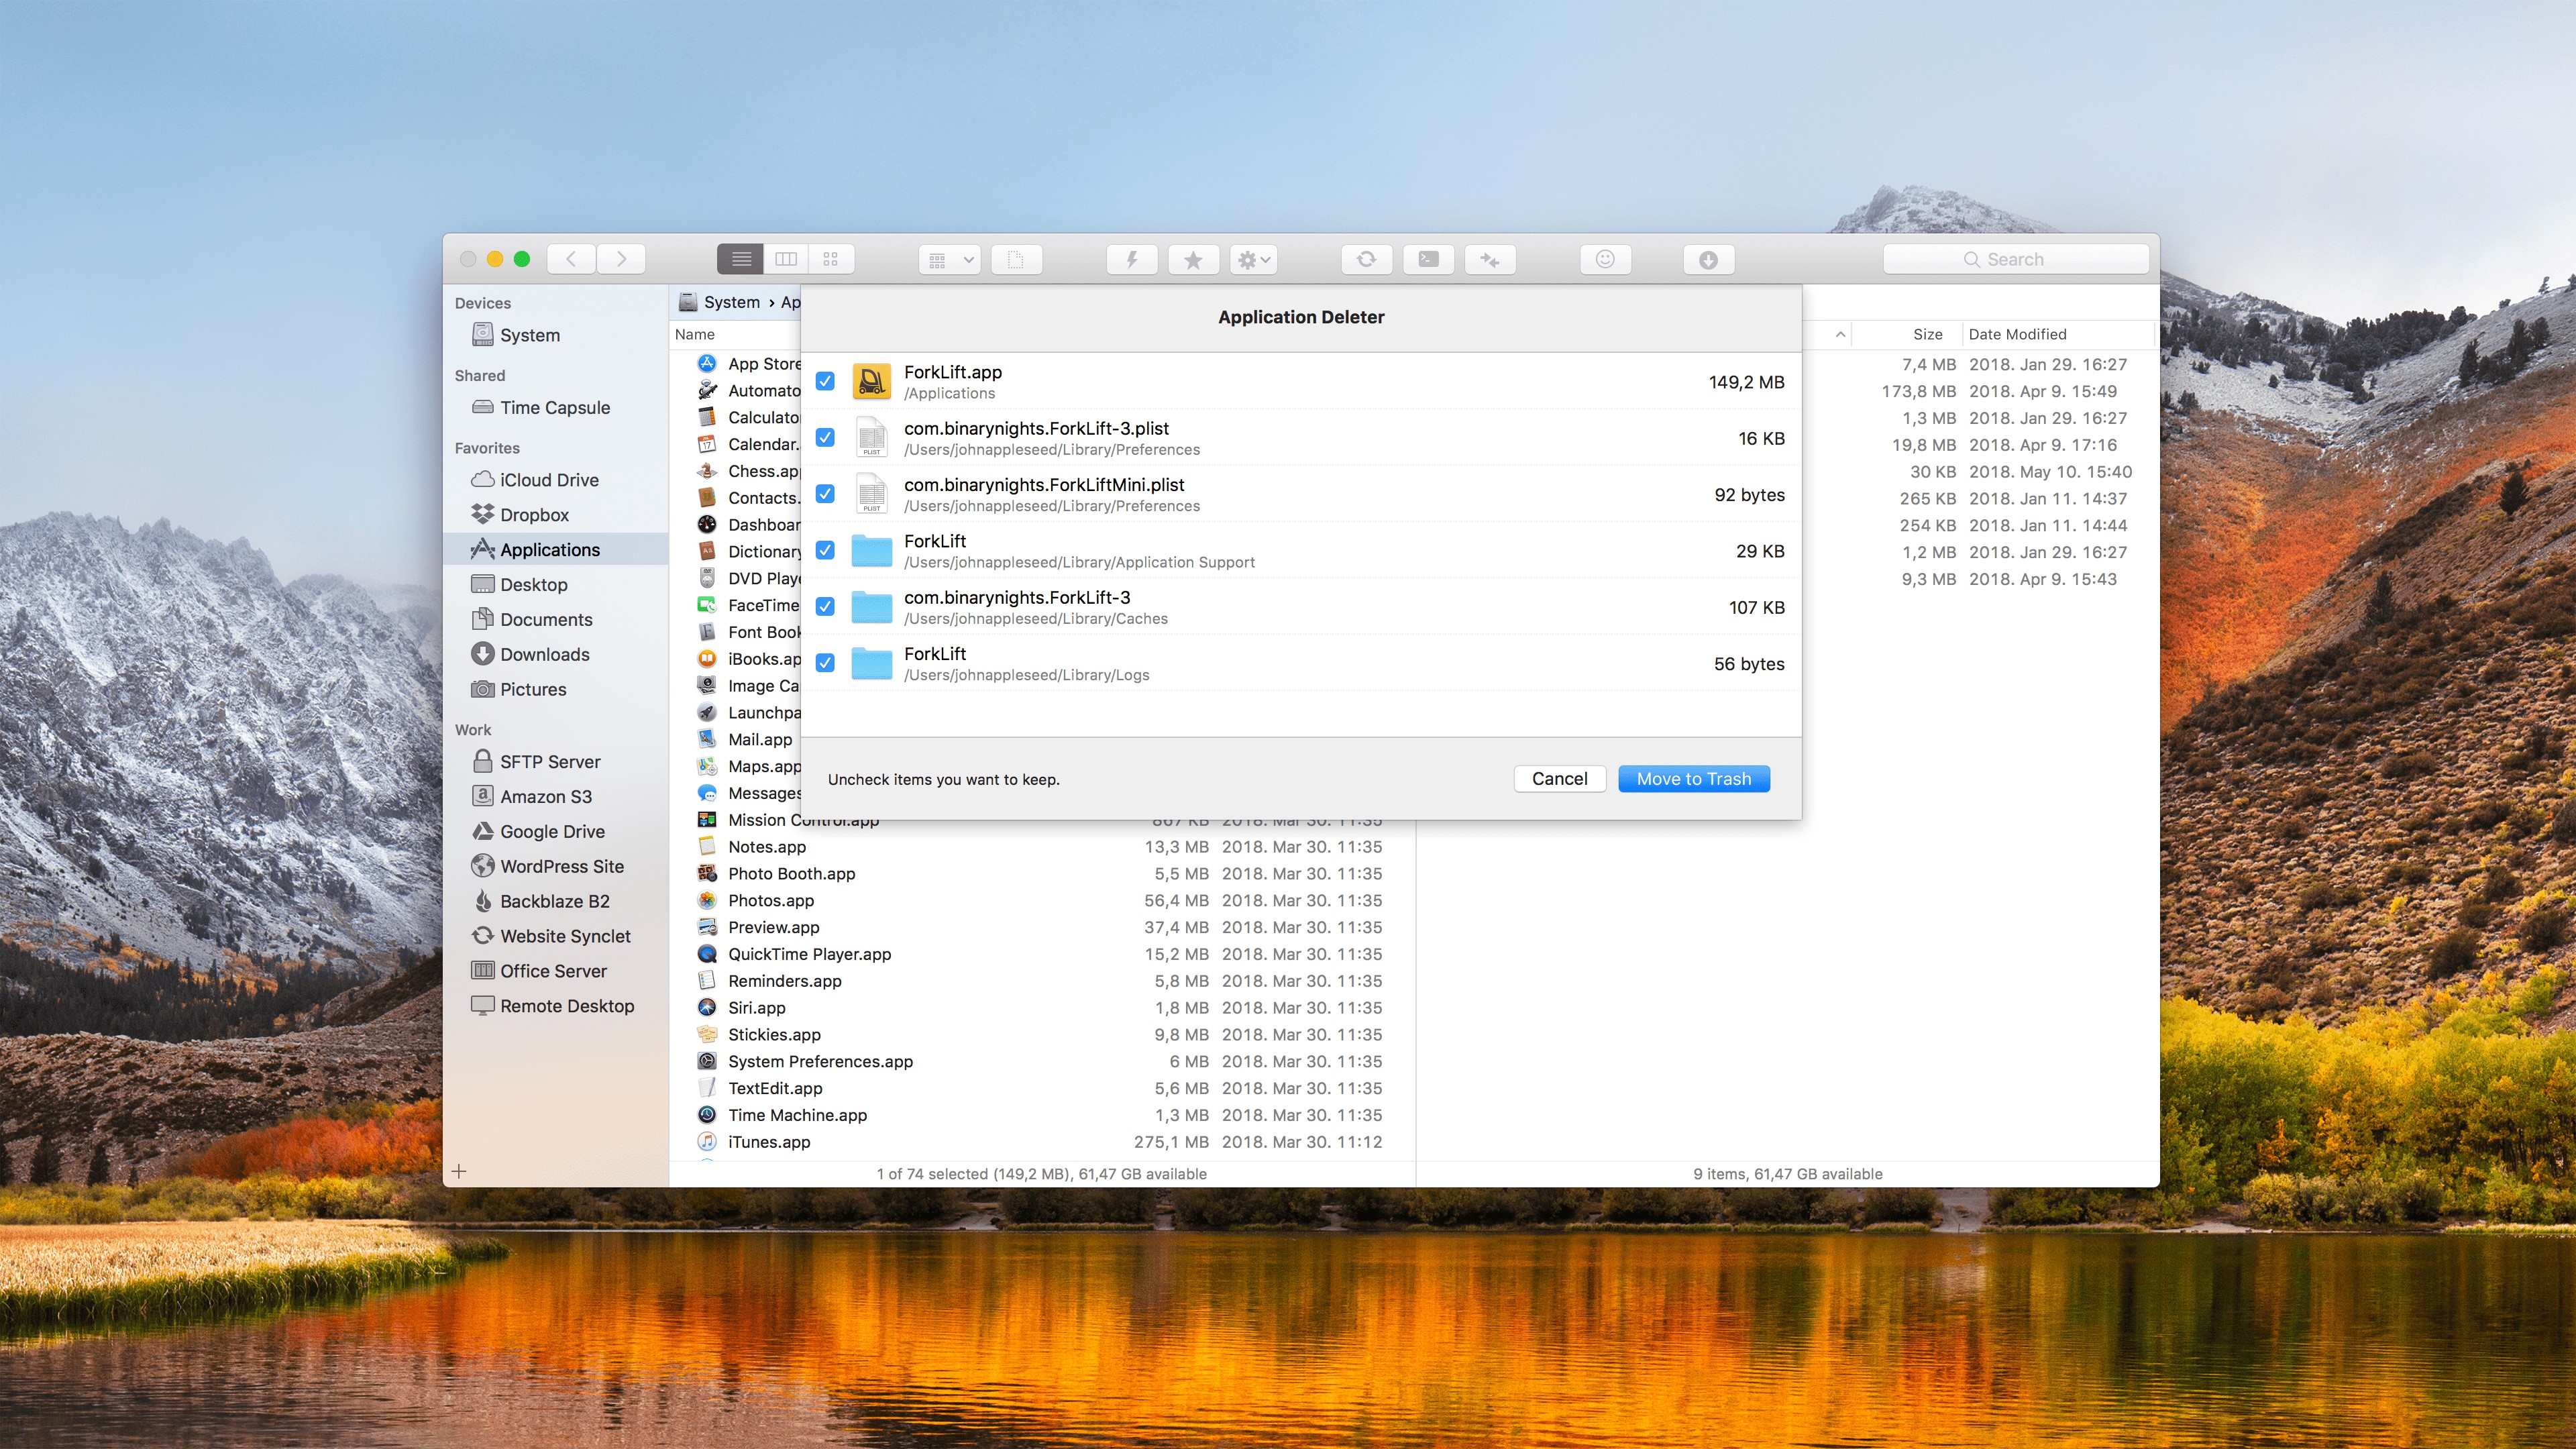Viewport: 2576px width, 1449px height.
Task: Click the Move to Trash button
Action: pos(1693,778)
